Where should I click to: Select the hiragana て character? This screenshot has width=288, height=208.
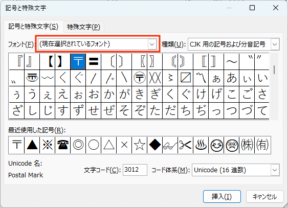coord(262,110)
